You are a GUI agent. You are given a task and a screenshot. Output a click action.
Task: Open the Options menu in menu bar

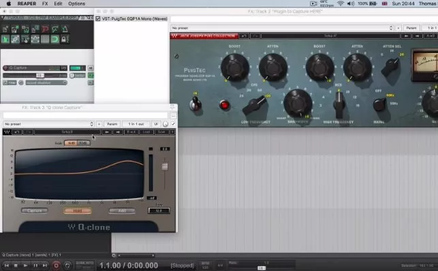click(76, 3)
